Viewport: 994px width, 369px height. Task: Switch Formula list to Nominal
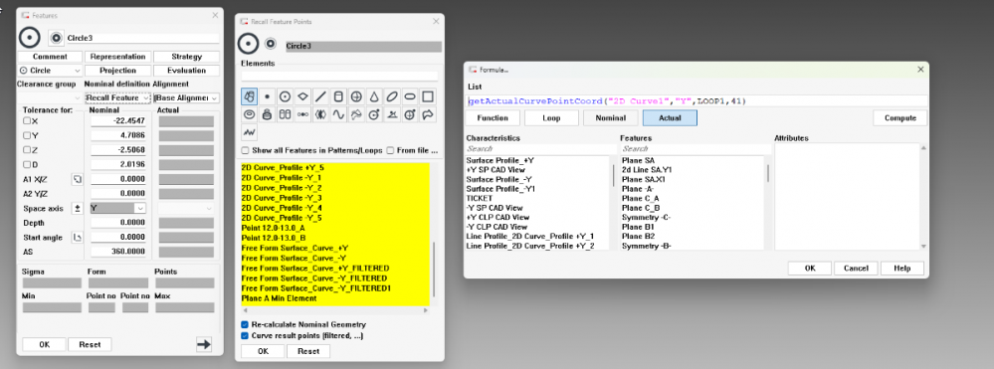pyautogui.click(x=610, y=118)
